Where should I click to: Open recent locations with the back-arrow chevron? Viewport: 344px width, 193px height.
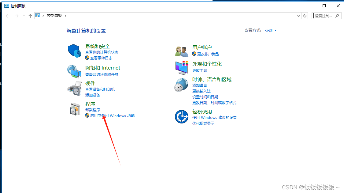[x=24, y=16]
